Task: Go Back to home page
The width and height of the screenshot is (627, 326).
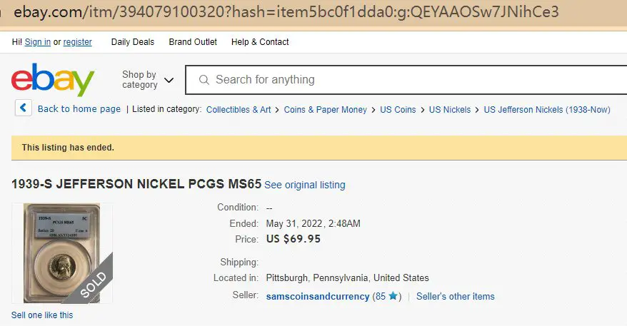Action: (79, 108)
